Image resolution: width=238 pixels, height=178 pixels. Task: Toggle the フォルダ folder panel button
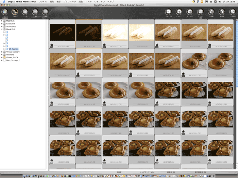(15, 12)
